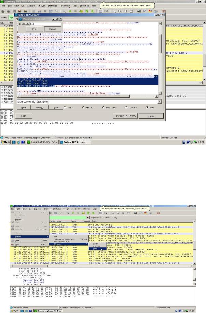
Task: Expand the Frame tree node
Action: pyautogui.click(x=2, y=87)
